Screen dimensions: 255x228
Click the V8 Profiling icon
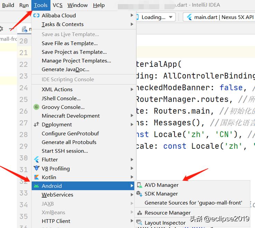click(36, 168)
